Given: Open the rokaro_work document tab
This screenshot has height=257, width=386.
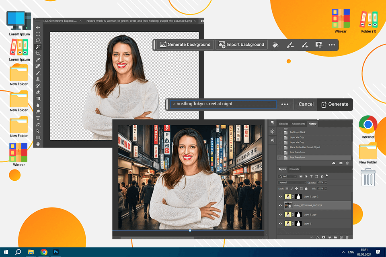Looking at the screenshot, I should [139, 21].
